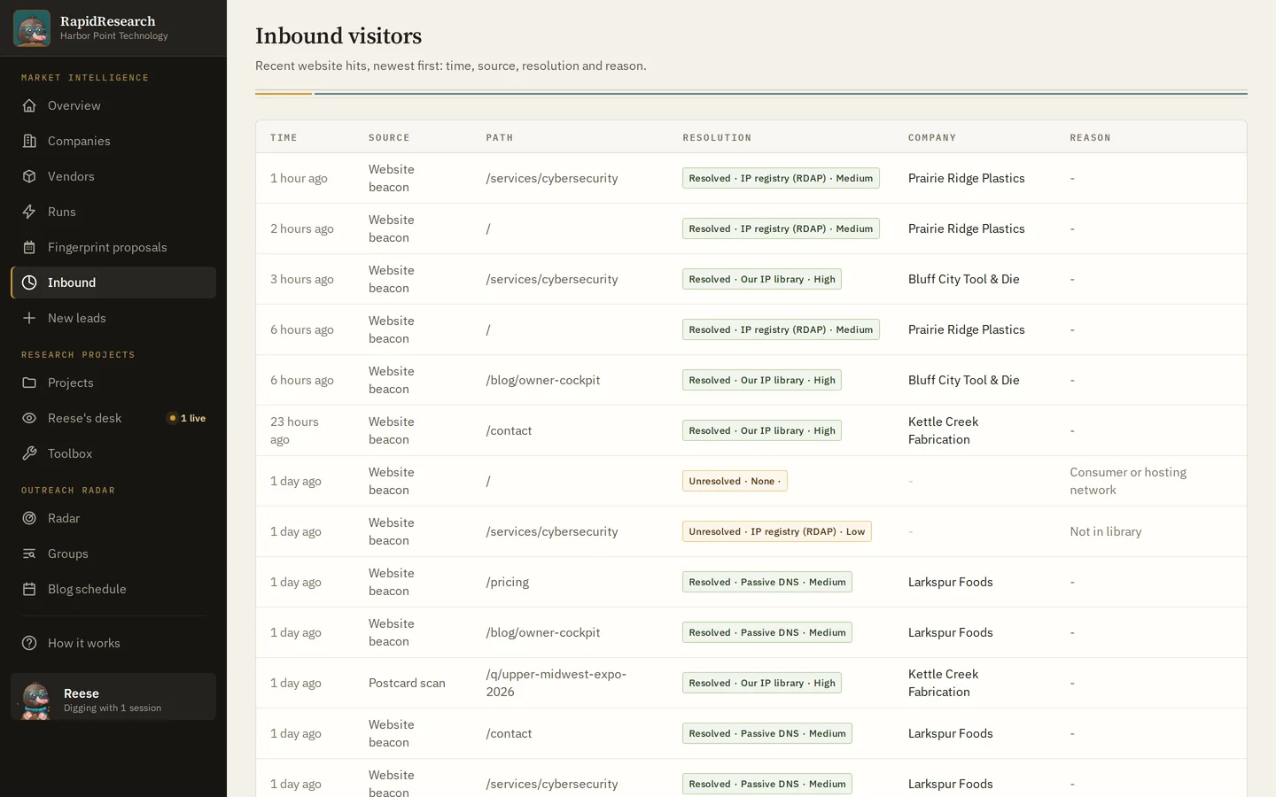Click the /pricing path cell

tap(508, 582)
